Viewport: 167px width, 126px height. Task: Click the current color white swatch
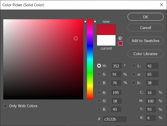point(106,40)
